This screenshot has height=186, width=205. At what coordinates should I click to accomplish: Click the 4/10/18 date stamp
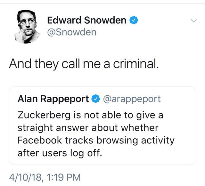tap(26, 177)
